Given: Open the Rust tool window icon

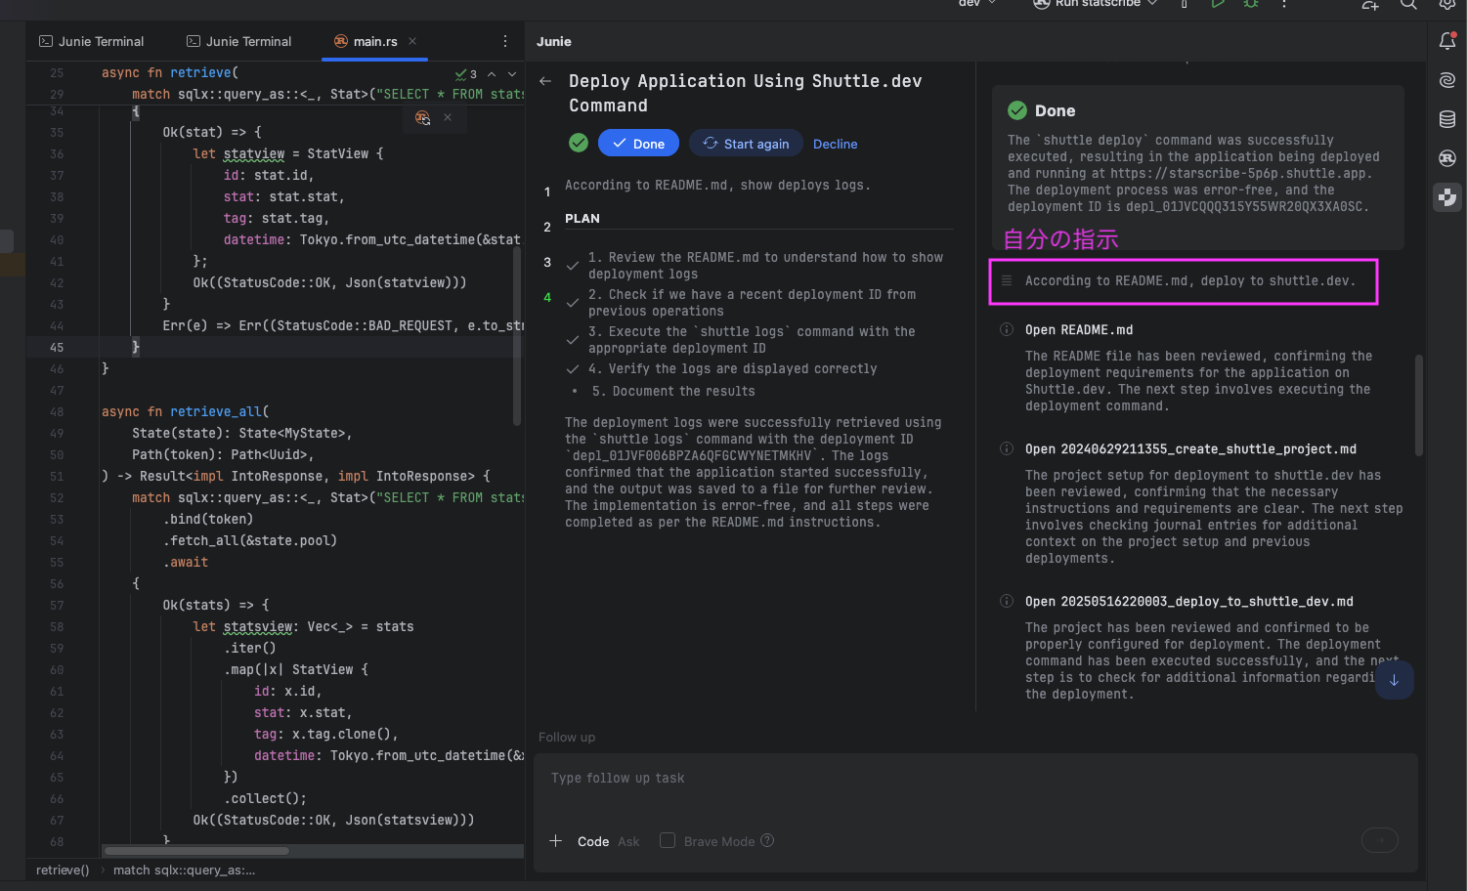Looking at the screenshot, I should (x=1447, y=158).
